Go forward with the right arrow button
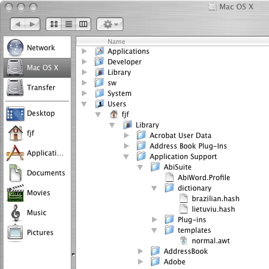 coord(33,24)
